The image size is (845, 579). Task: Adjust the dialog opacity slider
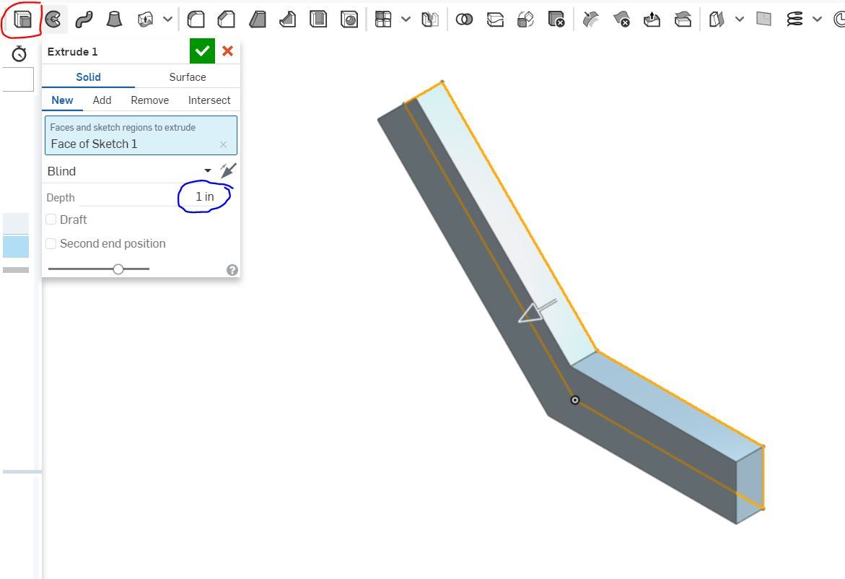118,268
